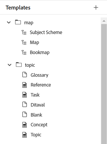Screen dimensions: 107x144
Task: Open the Topic template item
Action: (x=36, y=135)
